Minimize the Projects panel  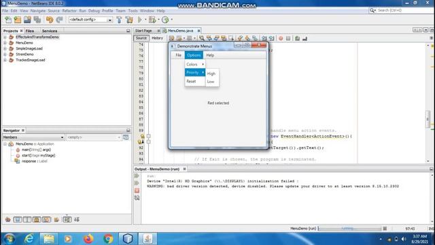[x=128, y=31]
